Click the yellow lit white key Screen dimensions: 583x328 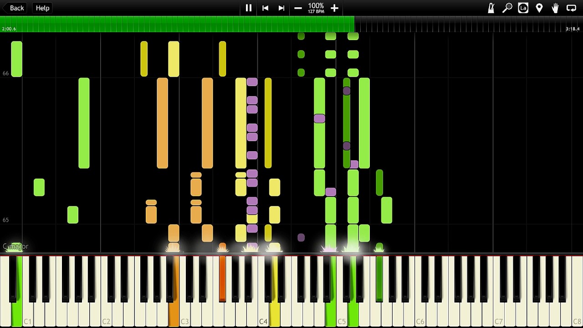[x=274, y=314]
